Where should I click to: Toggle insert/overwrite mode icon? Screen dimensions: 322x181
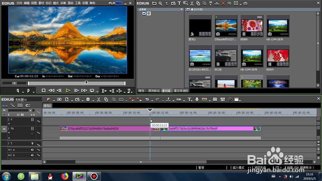[5, 106]
